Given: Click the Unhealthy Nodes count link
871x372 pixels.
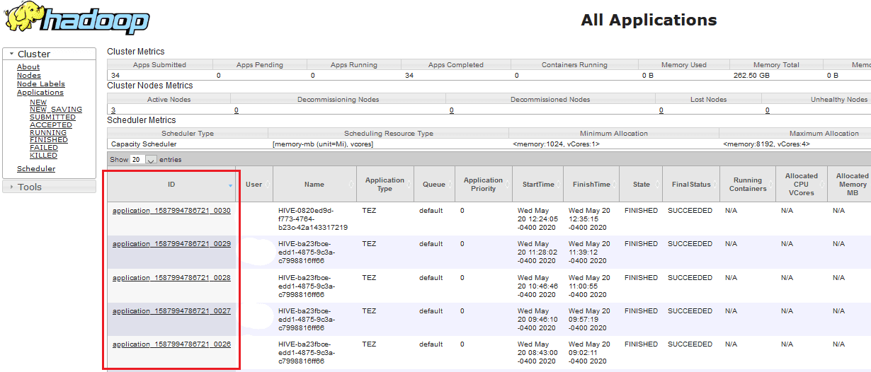Looking at the screenshot, I should (767, 110).
